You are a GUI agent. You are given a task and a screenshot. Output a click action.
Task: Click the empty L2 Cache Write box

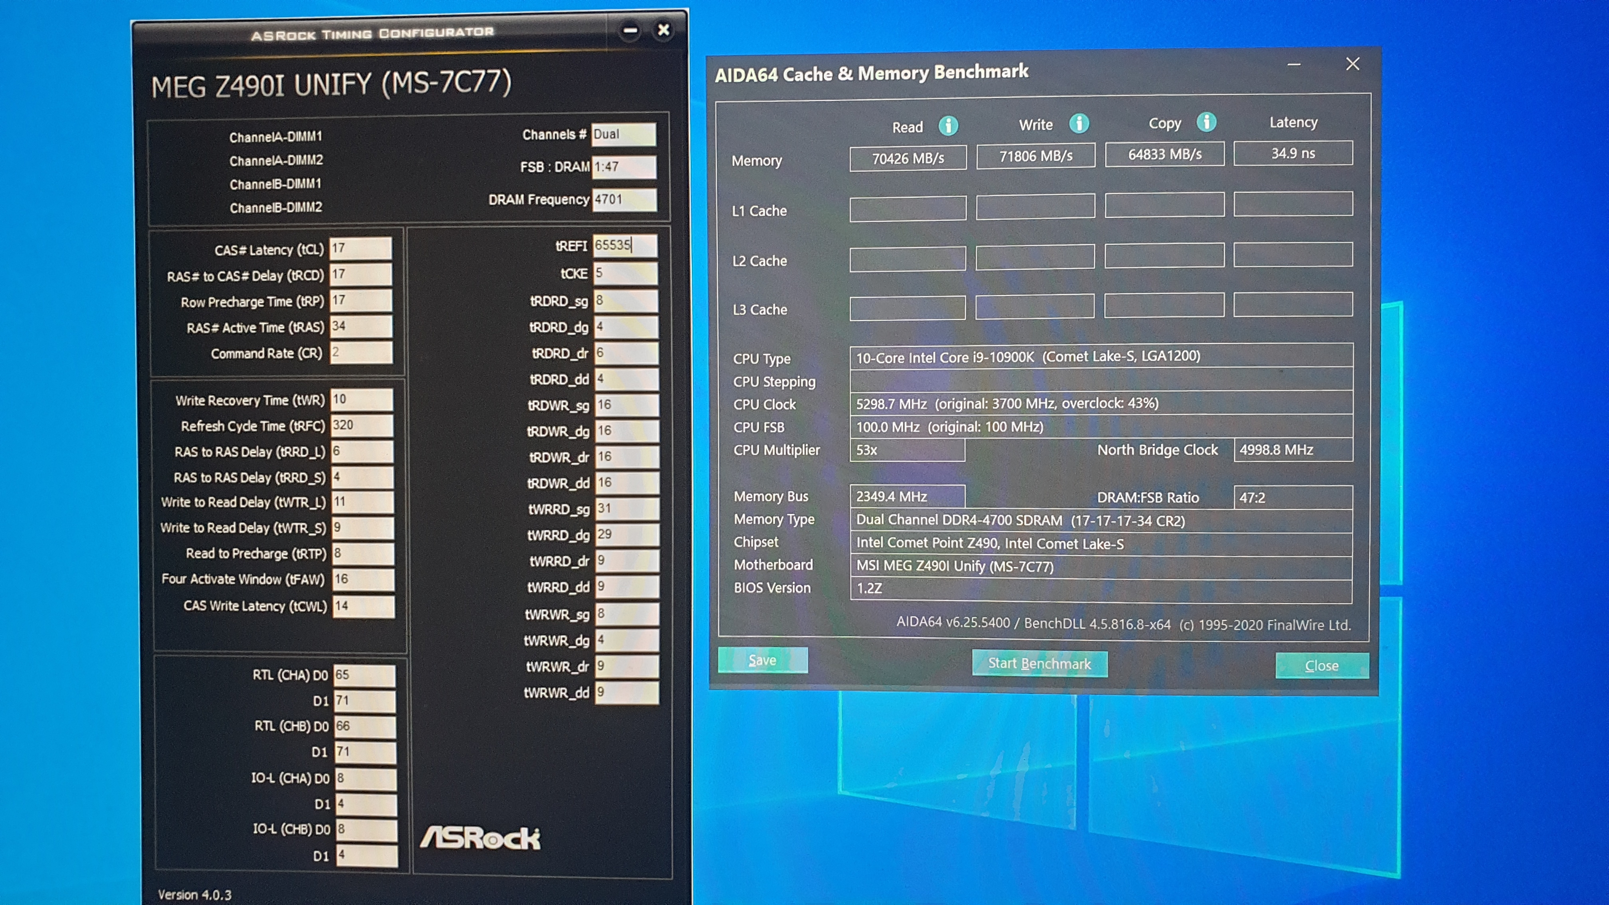click(1035, 257)
